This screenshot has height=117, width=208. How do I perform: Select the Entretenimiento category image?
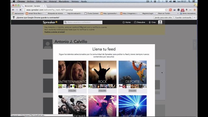[72, 72]
